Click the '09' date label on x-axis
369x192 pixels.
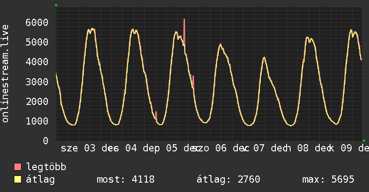coord(347,148)
